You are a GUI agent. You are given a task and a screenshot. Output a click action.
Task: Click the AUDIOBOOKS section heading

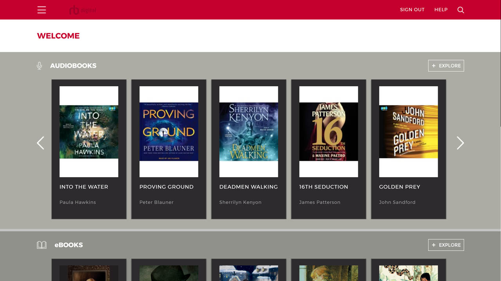(73, 66)
